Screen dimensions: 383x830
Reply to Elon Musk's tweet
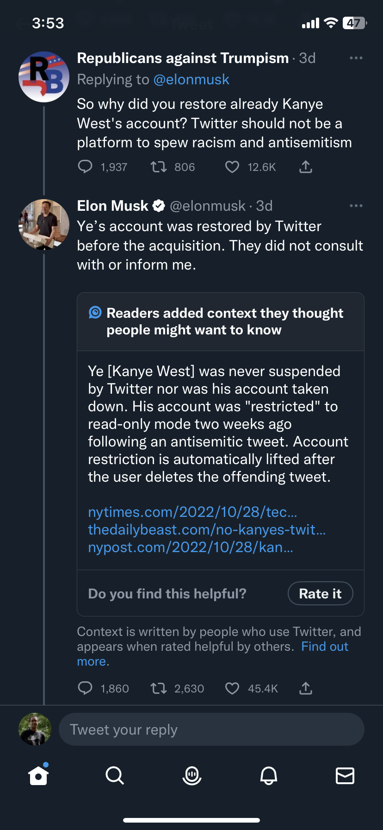click(85, 689)
